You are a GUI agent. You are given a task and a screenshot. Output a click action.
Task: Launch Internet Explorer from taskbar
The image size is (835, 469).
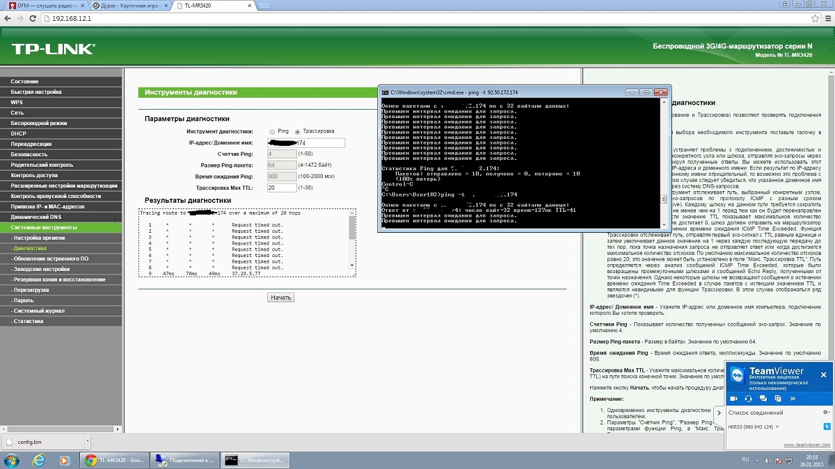39,460
